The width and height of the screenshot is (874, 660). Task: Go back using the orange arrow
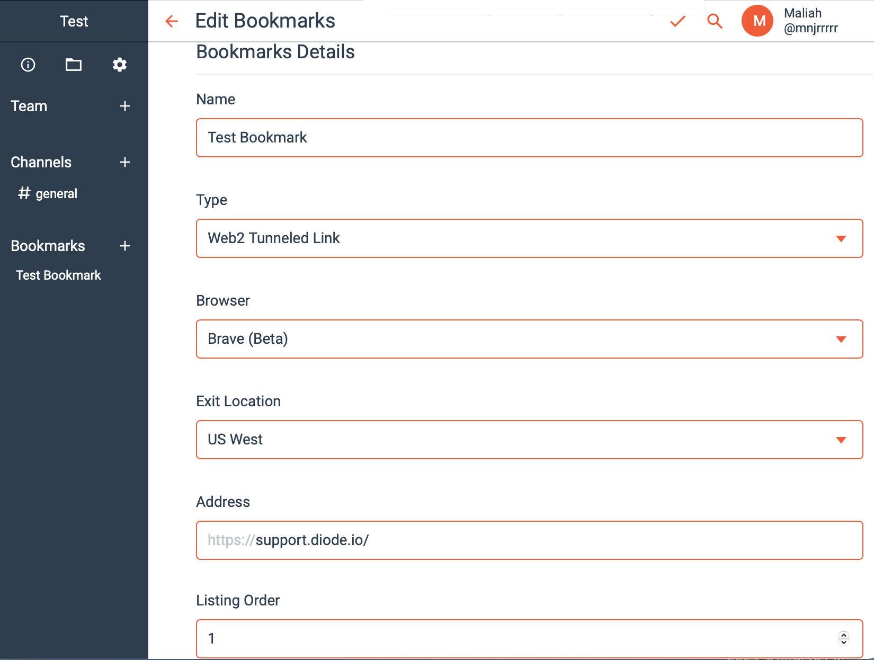[x=172, y=21]
